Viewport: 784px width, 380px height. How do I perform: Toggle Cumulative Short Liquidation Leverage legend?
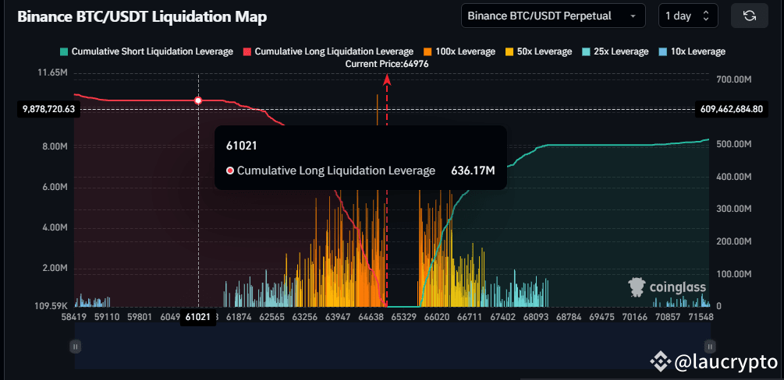(147, 51)
